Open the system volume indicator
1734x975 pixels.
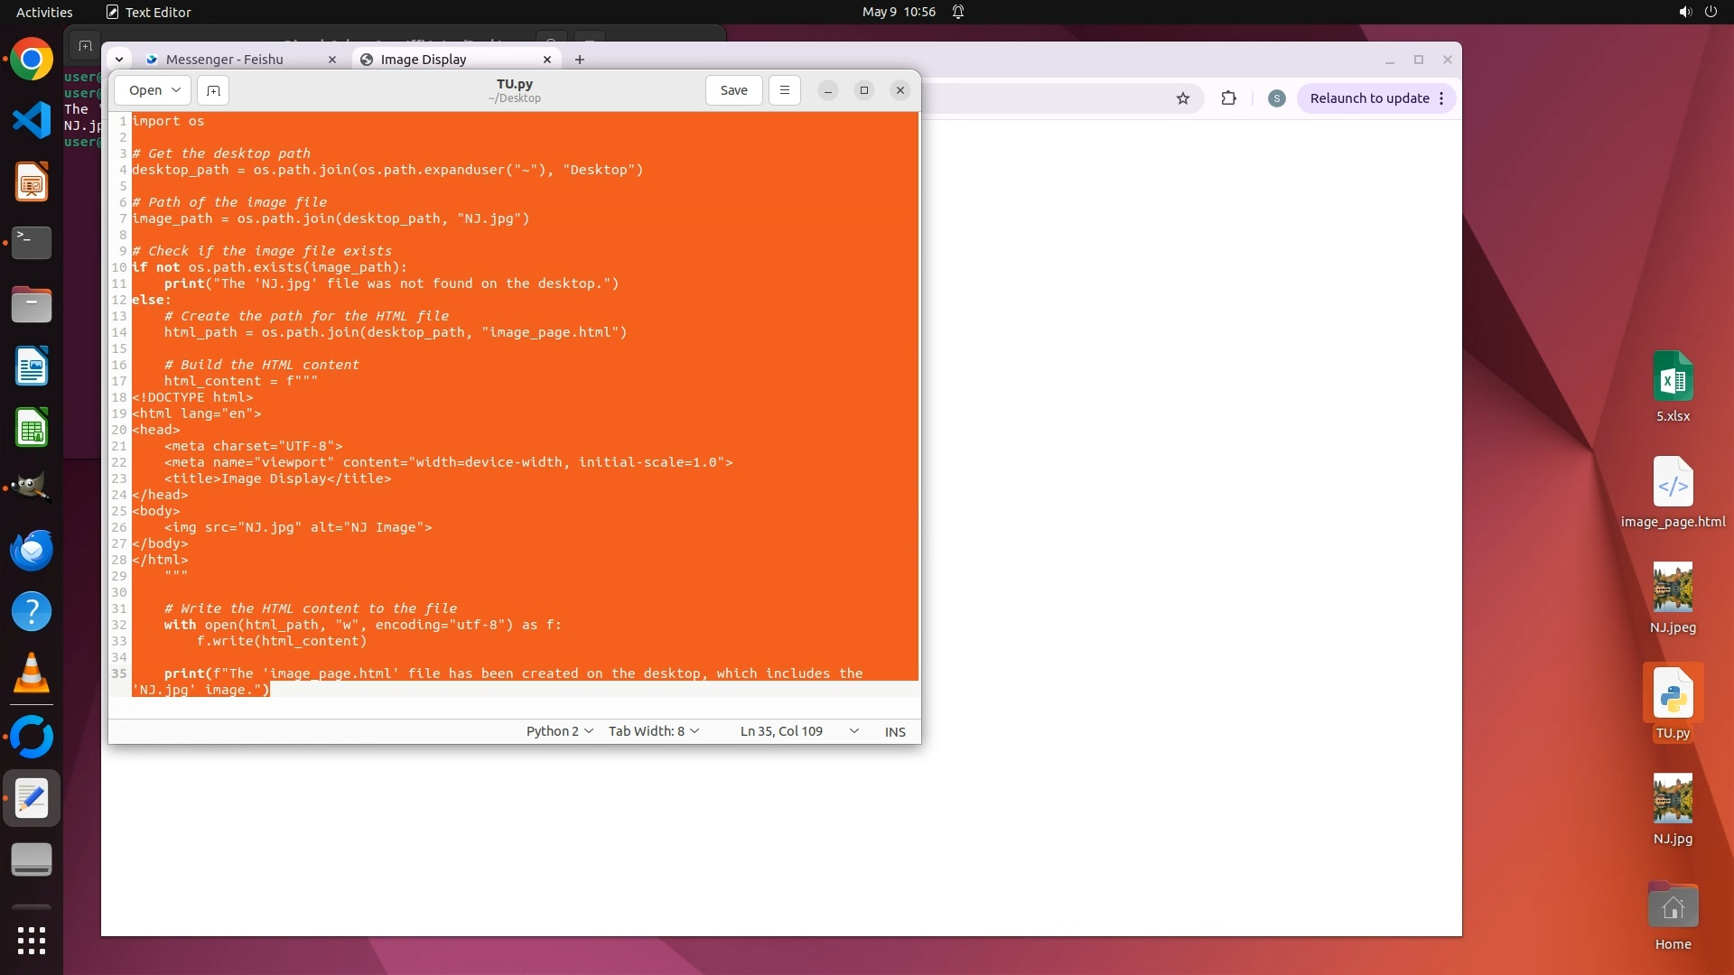(1684, 12)
